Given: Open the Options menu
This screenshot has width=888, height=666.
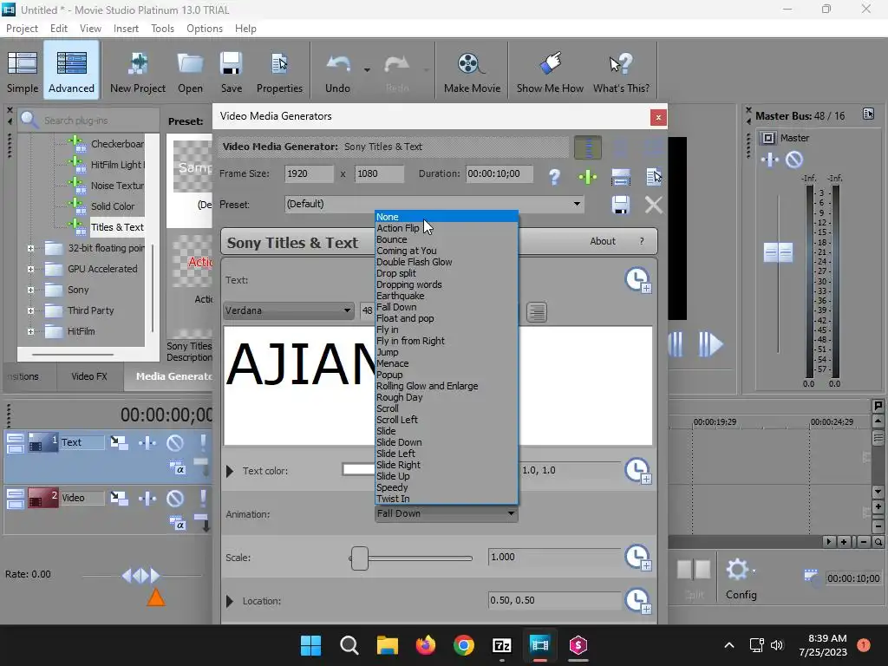Looking at the screenshot, I should pyautogui.click(x=205, y=29).
